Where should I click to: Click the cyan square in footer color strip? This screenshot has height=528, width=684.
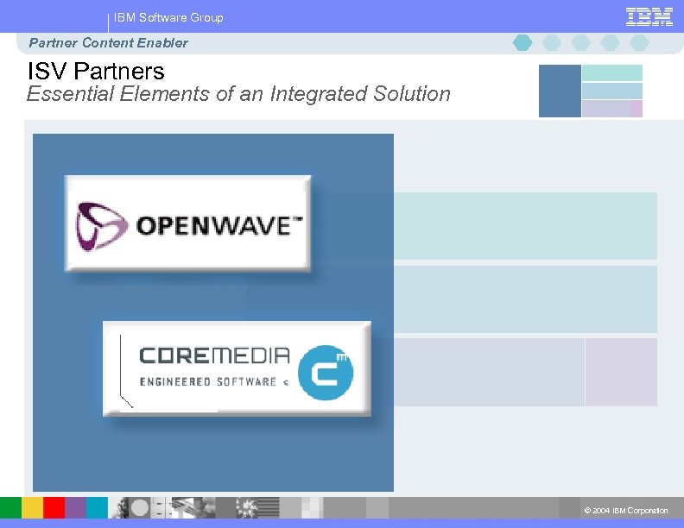coord(97,507)
